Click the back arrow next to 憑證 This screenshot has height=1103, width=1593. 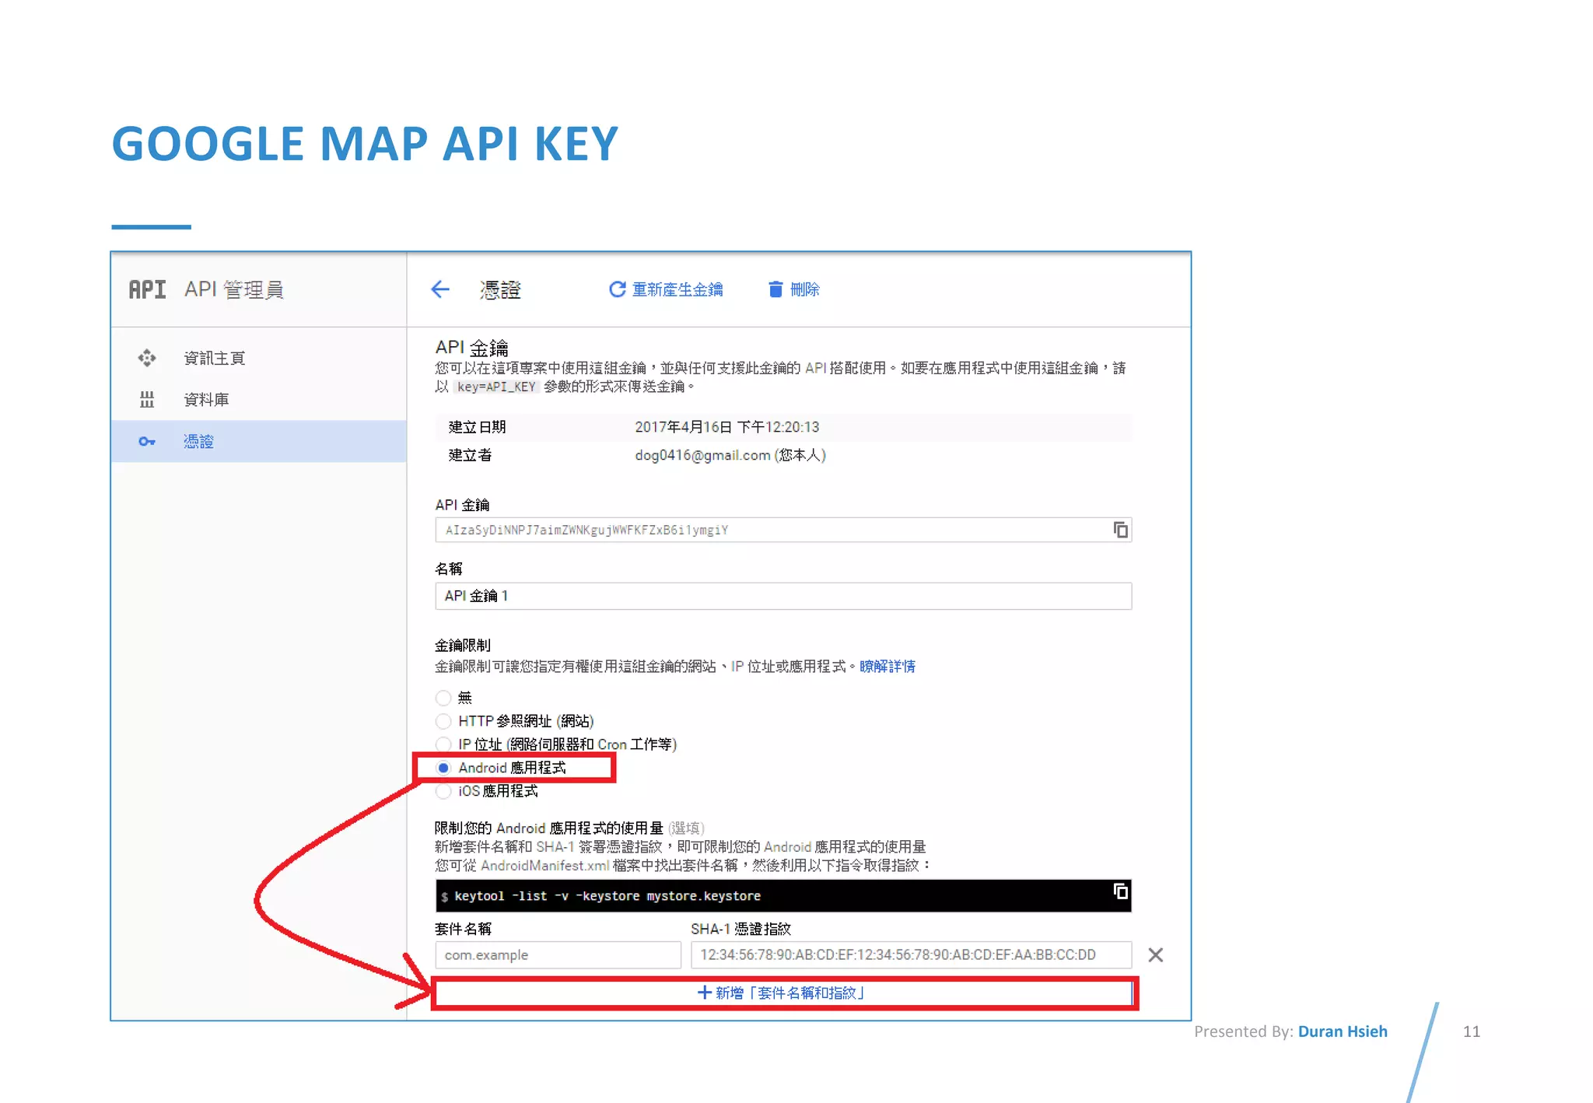tap(440, 289)
